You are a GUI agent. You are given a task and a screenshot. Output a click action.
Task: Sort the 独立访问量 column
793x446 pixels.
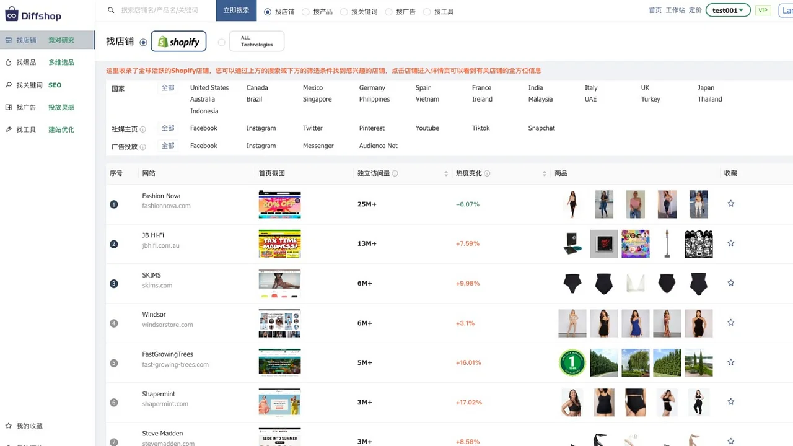[x=445, y=173]
